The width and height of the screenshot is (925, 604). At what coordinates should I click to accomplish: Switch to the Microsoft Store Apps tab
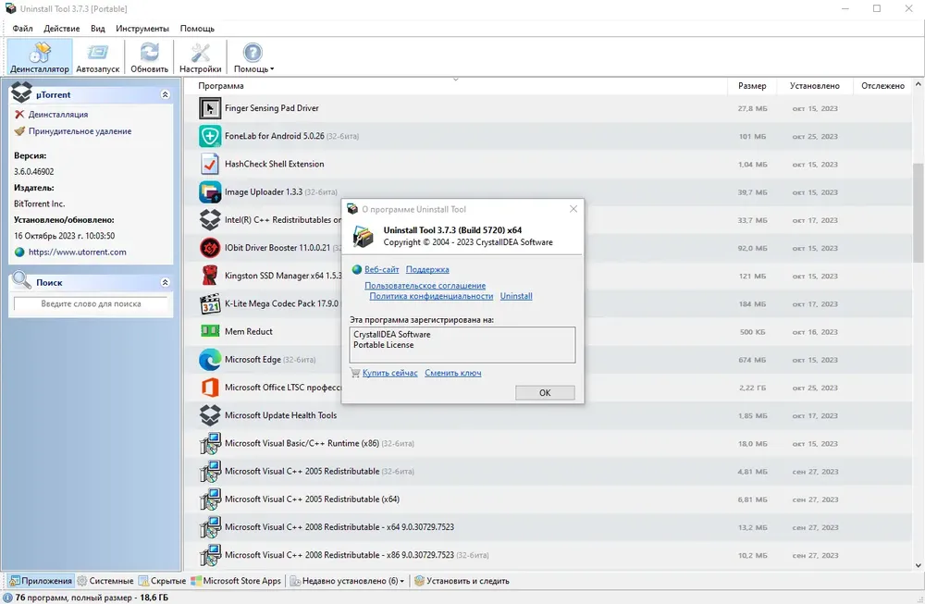pyautogui.click(x=236, y=582)
